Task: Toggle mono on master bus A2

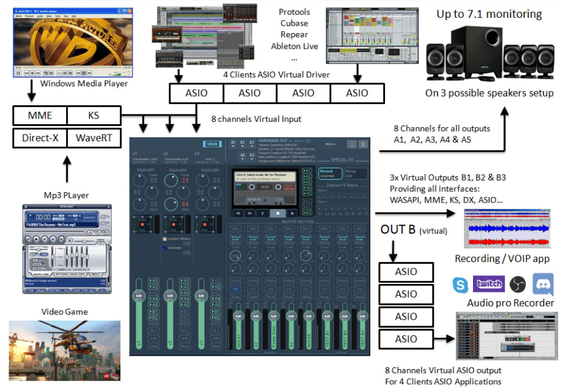Action: tap(253, 280)
